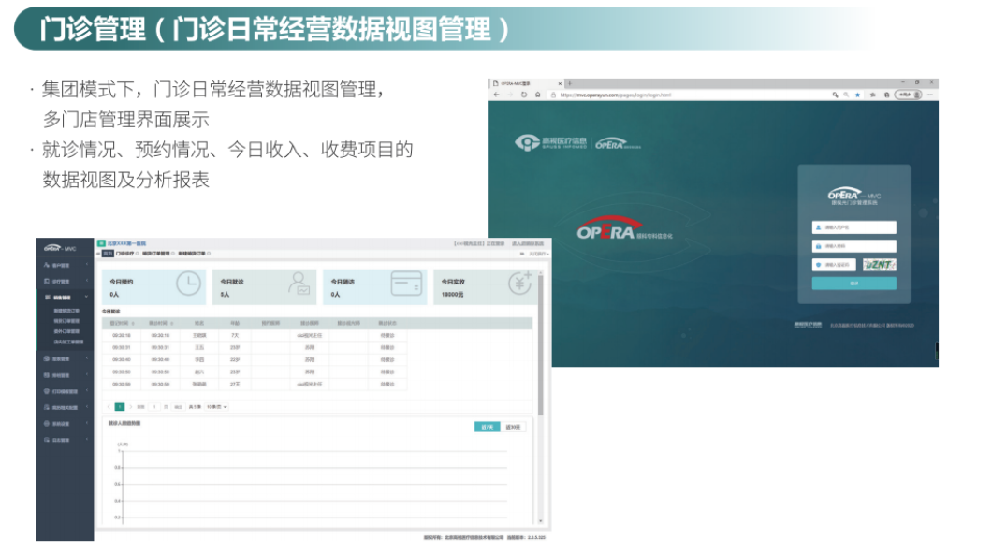
Task: Click the 7天 age cell in the table
Action: pyautogui.click(x=235, y=335)
